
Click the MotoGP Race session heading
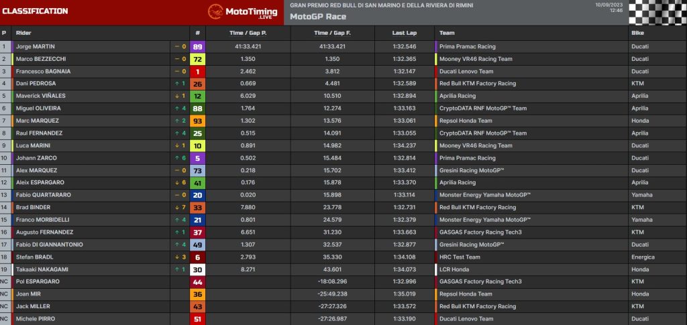pyautogui.click(x=318, y=17)
